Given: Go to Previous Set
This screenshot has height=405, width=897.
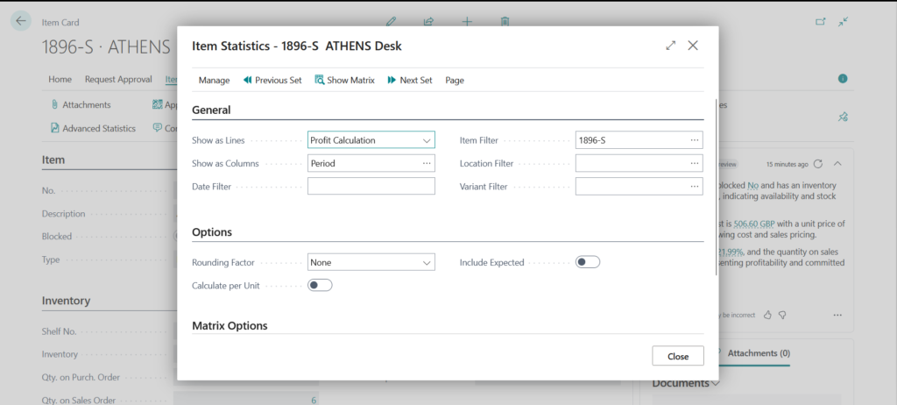Looking at the screenshot, I should (272, 80).
